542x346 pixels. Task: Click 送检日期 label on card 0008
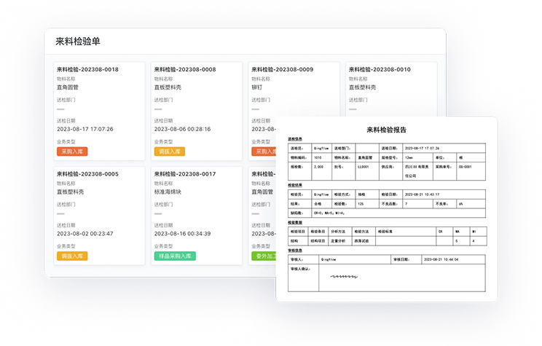click(x=163, y=121)
